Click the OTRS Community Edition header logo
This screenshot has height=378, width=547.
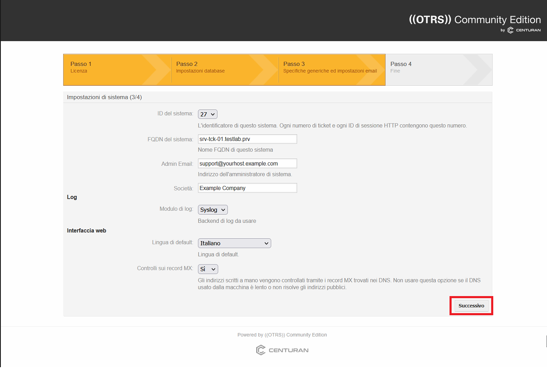tap(475, 20)
